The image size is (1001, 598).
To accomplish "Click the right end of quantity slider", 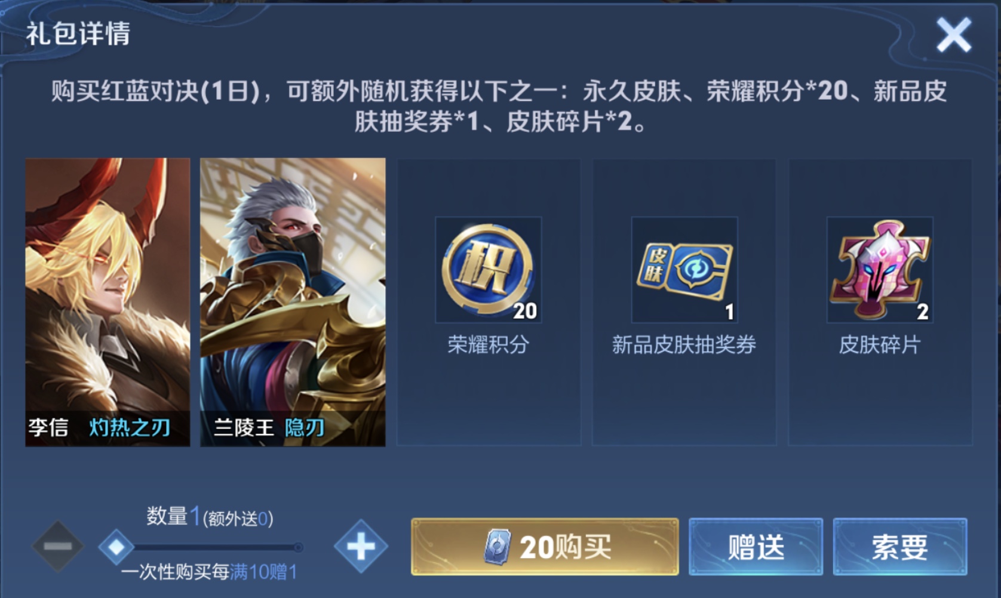I will (x=298, y=547).
